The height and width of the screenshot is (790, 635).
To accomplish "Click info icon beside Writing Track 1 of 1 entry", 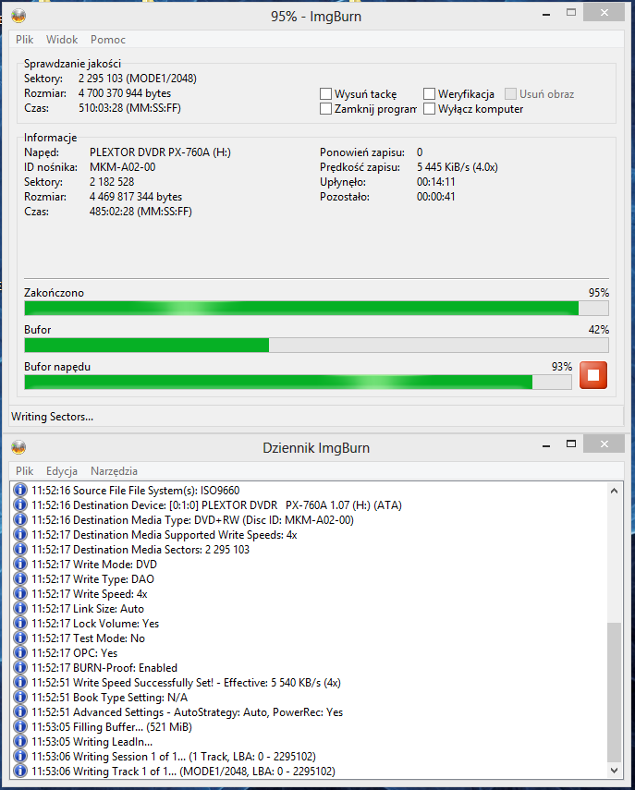I will tap(20, 771).
